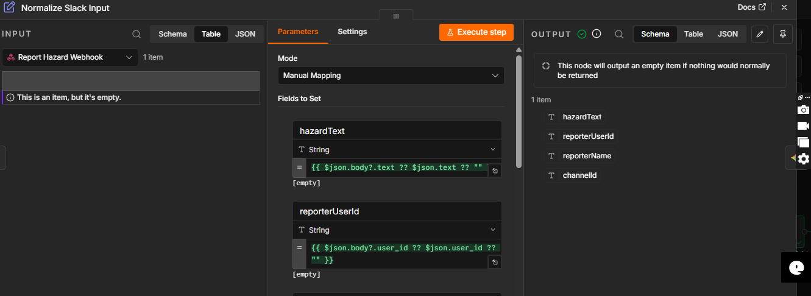Open expression editor for reporterUserId

click(x=495, y=263)
